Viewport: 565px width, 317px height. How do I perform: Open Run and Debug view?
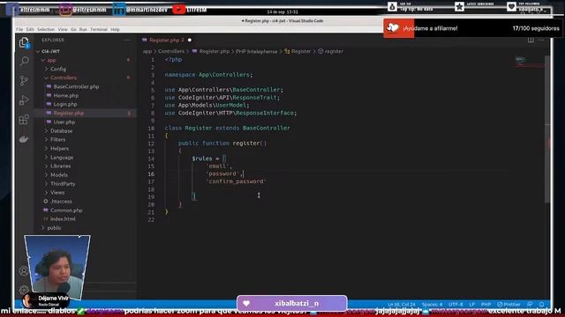(x=24, y=100)
